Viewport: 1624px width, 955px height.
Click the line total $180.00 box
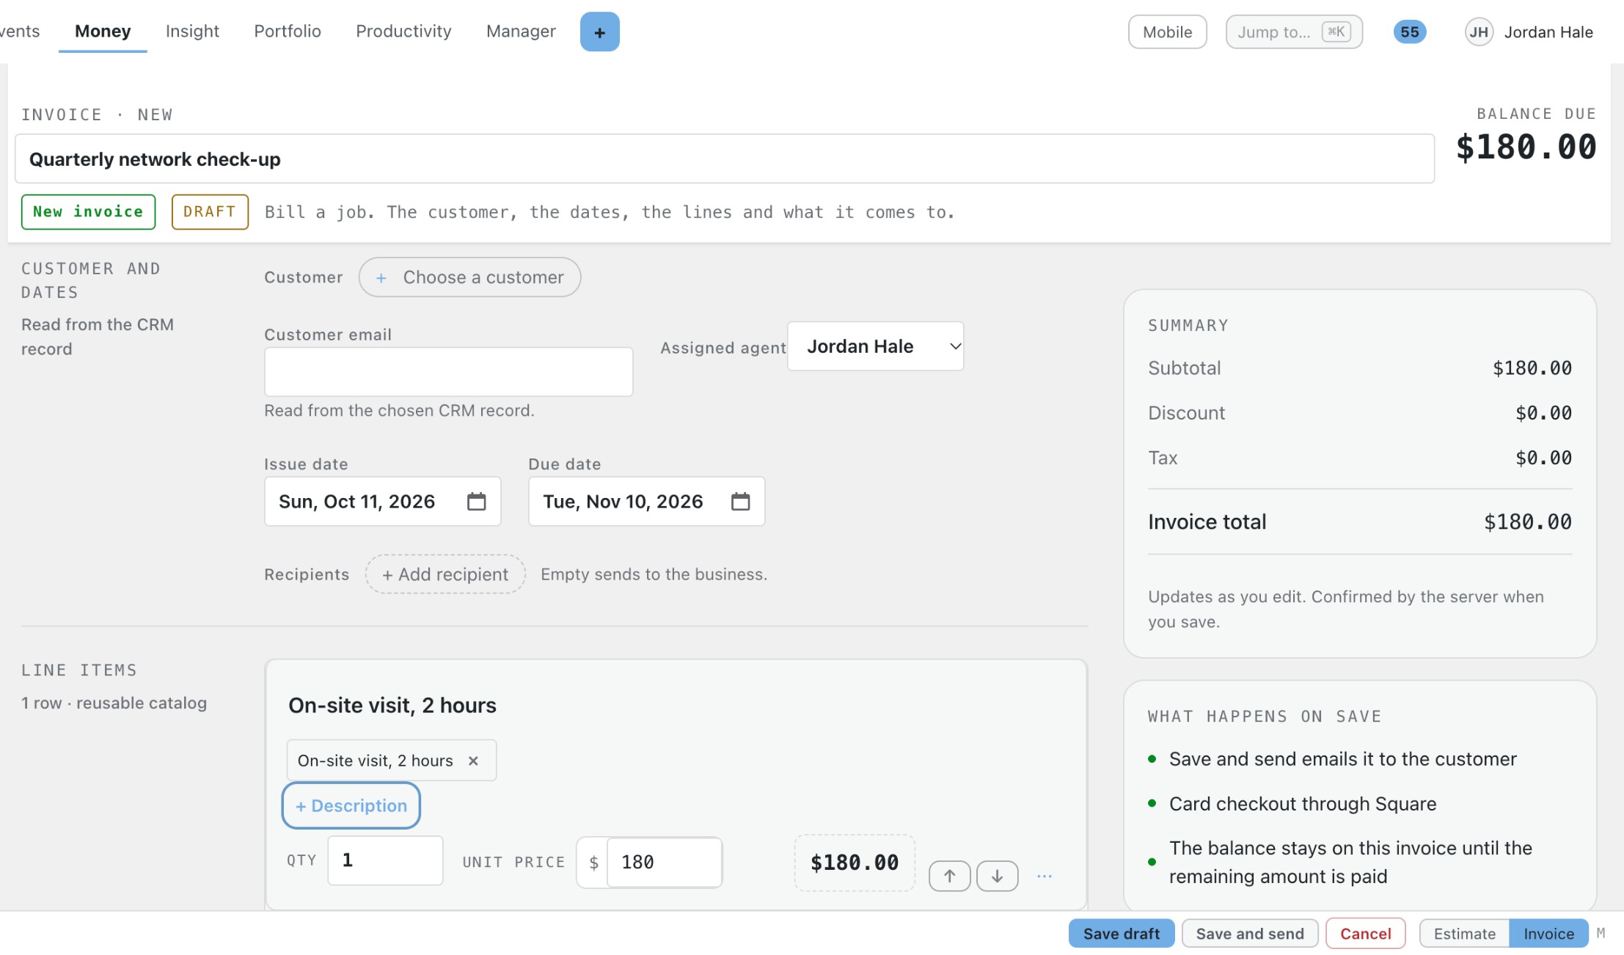pos(855,863)
